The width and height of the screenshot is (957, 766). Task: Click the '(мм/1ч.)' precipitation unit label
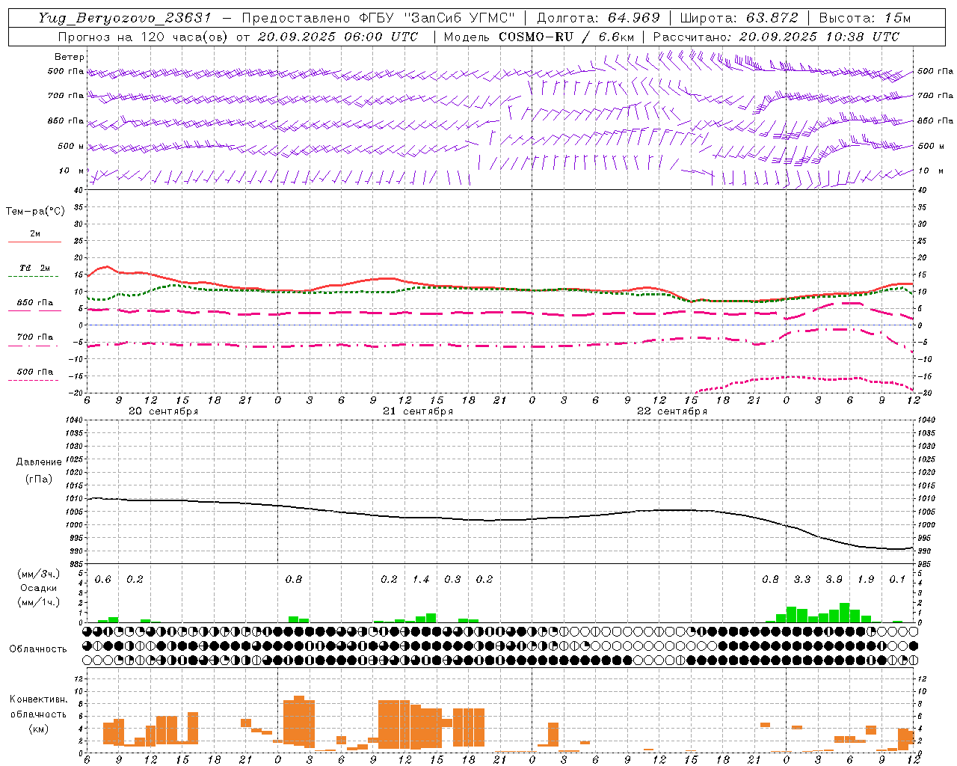(38, 602)
